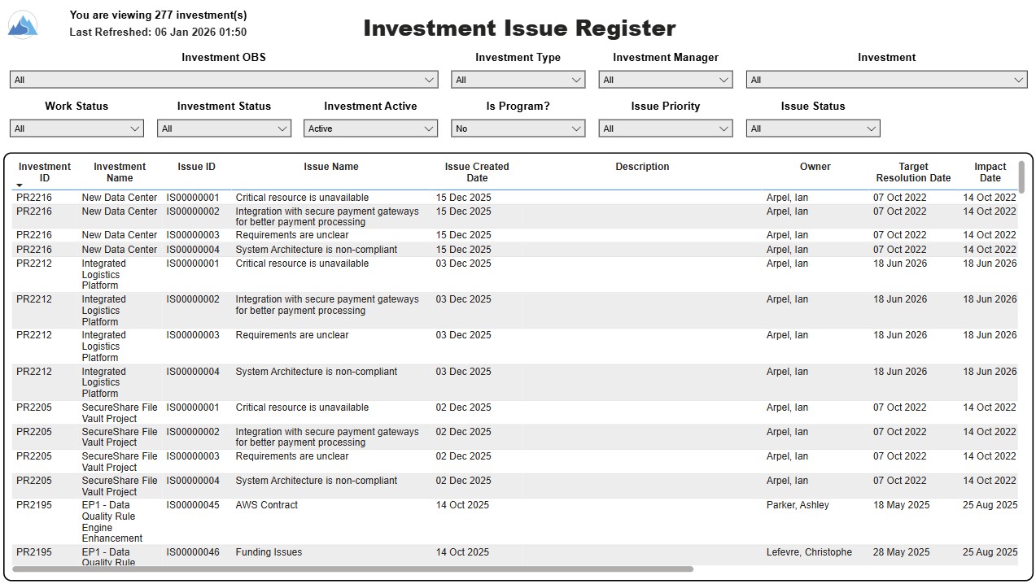The image size is (1036, 584).
Task: Click the sort arrow under Investment ID
Action: tap(20, 186)
